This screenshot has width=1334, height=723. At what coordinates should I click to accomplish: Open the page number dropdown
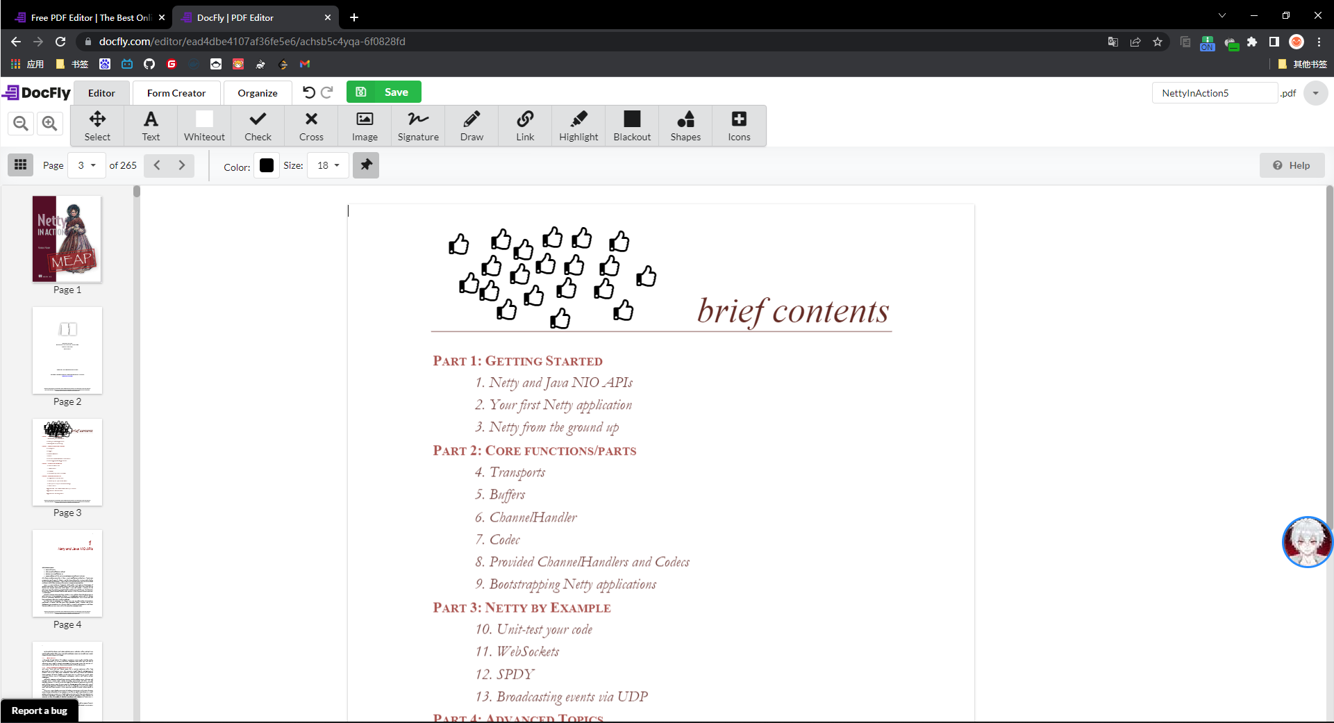(x=87, y=165)
